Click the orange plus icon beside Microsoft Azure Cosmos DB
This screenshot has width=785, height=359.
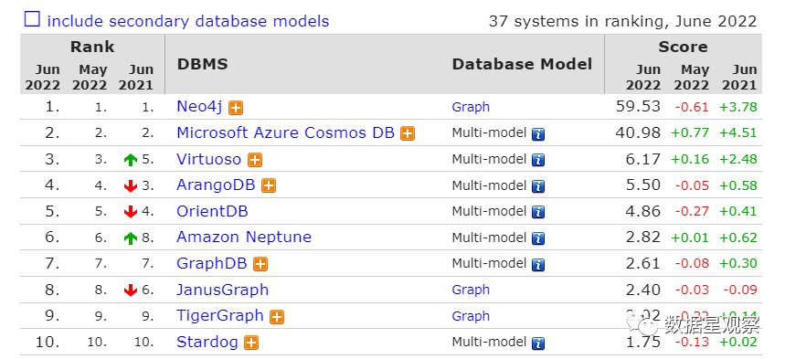[408, 133]
